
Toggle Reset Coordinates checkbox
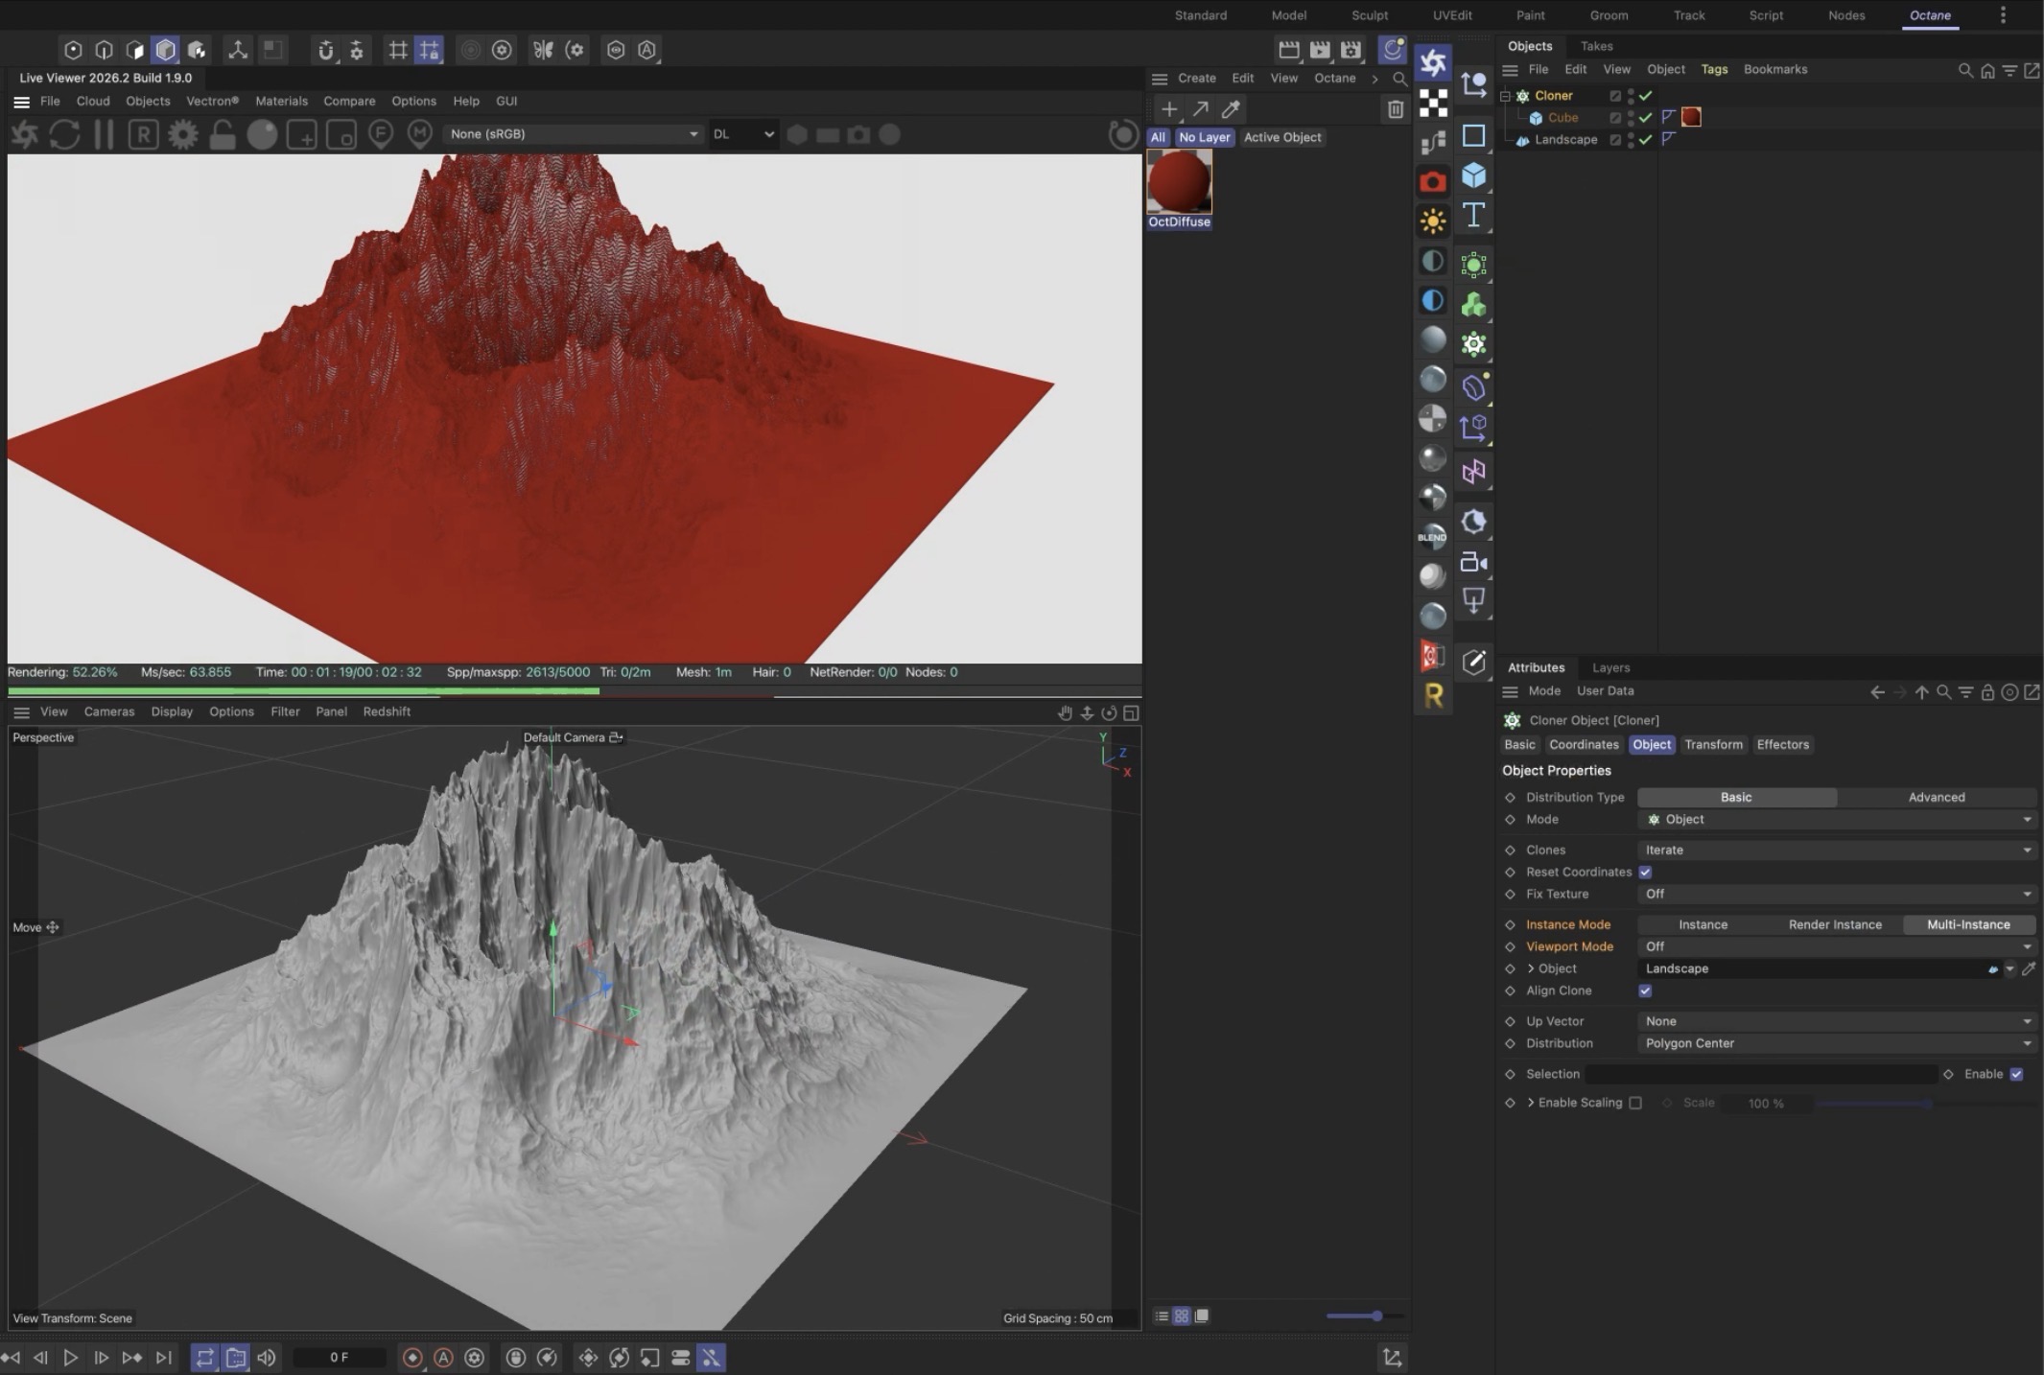click(1645, 872)
